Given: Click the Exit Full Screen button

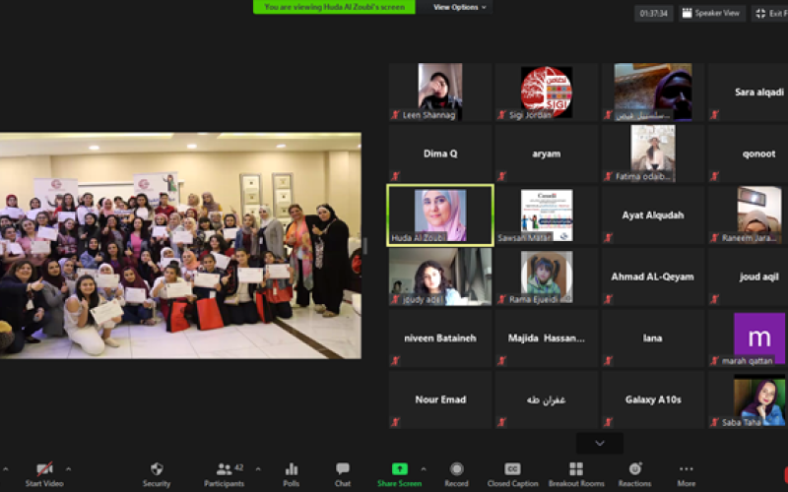Looking at the screenshot, I should 770,14.
